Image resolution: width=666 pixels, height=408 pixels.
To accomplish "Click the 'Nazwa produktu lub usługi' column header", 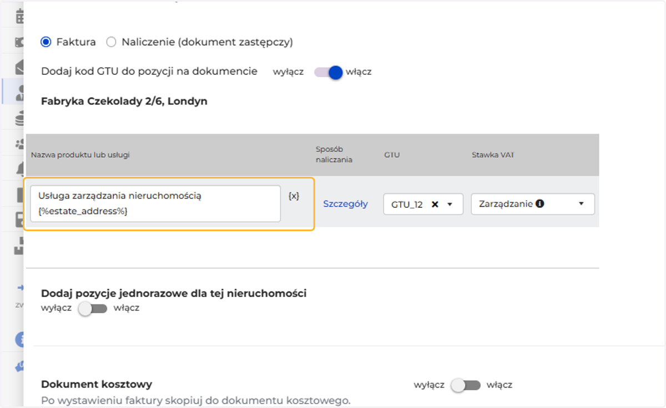I will [x=80, y=155].
